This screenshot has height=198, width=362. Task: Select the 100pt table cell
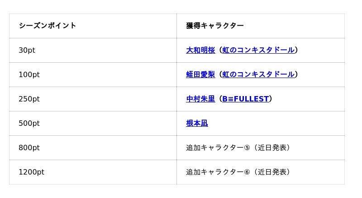coord(29,74)
